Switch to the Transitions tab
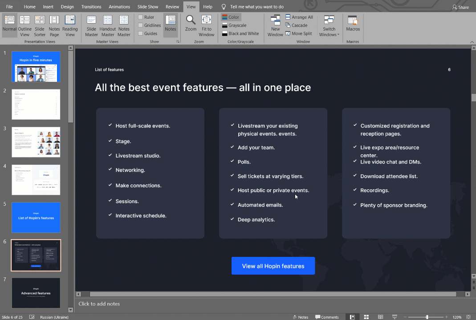 click(x=91, y=7)
